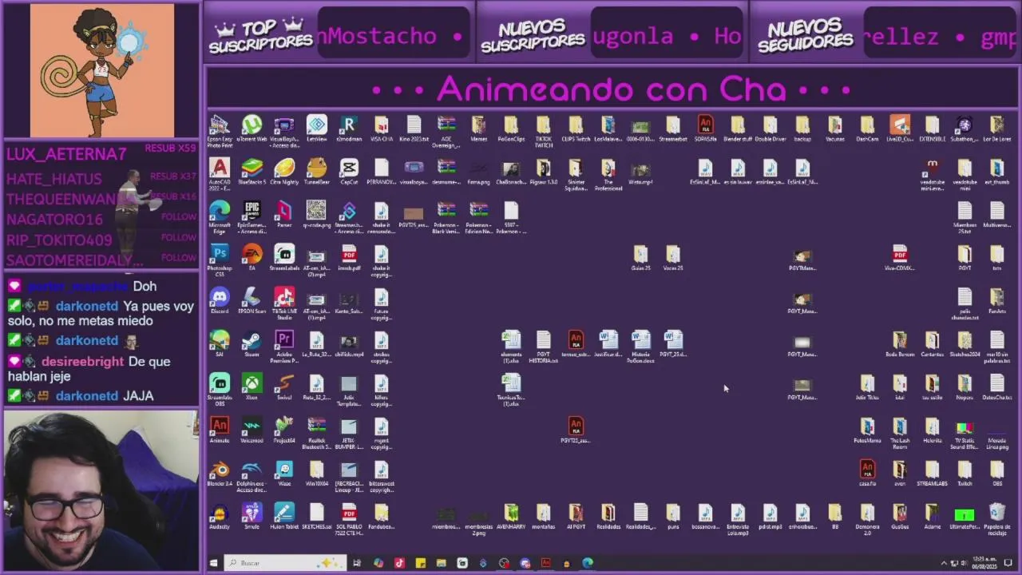This screenshot has height=575, width=1022.
Task: Open Streamlabs OBS desktop shortcut
Action: [x=220, y=389]
